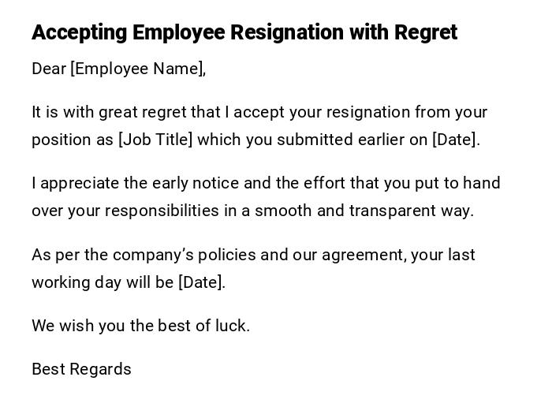
Task: Click the [Employee Name] placeholder
Action: click(136, 69)
